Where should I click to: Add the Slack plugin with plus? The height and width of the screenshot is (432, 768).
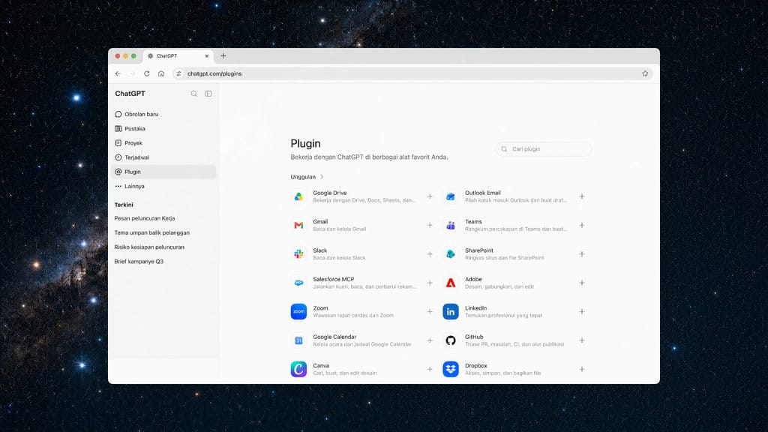[430, 253]
